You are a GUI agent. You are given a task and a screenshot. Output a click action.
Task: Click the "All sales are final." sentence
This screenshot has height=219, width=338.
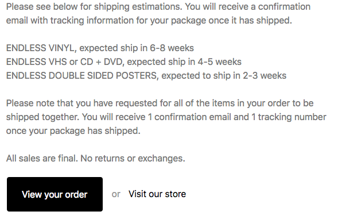[x=42, y=158]
